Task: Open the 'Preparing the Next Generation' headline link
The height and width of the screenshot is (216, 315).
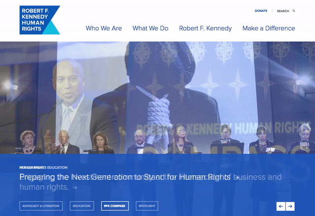Action: (125, 177)
